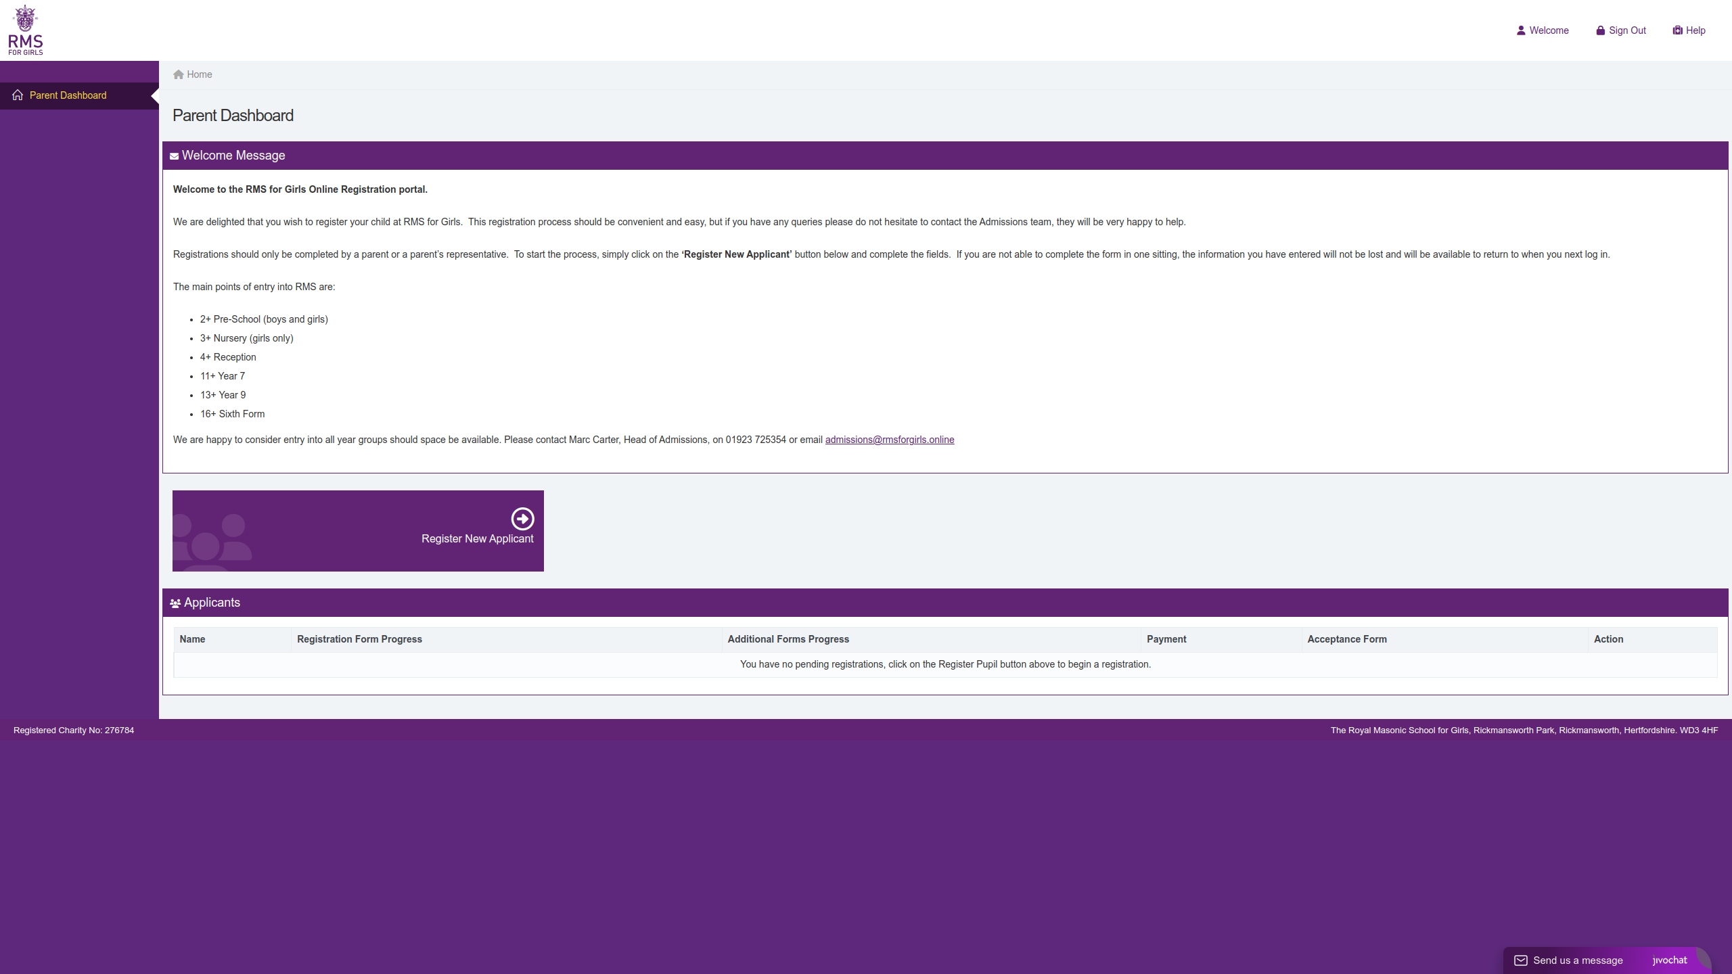
Task: Sign out of the portal
Action: [x=1621, y=30]
